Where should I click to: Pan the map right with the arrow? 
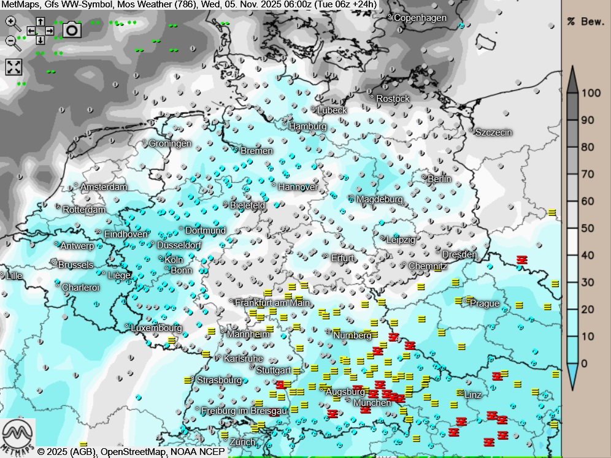(x=50, y=31)
